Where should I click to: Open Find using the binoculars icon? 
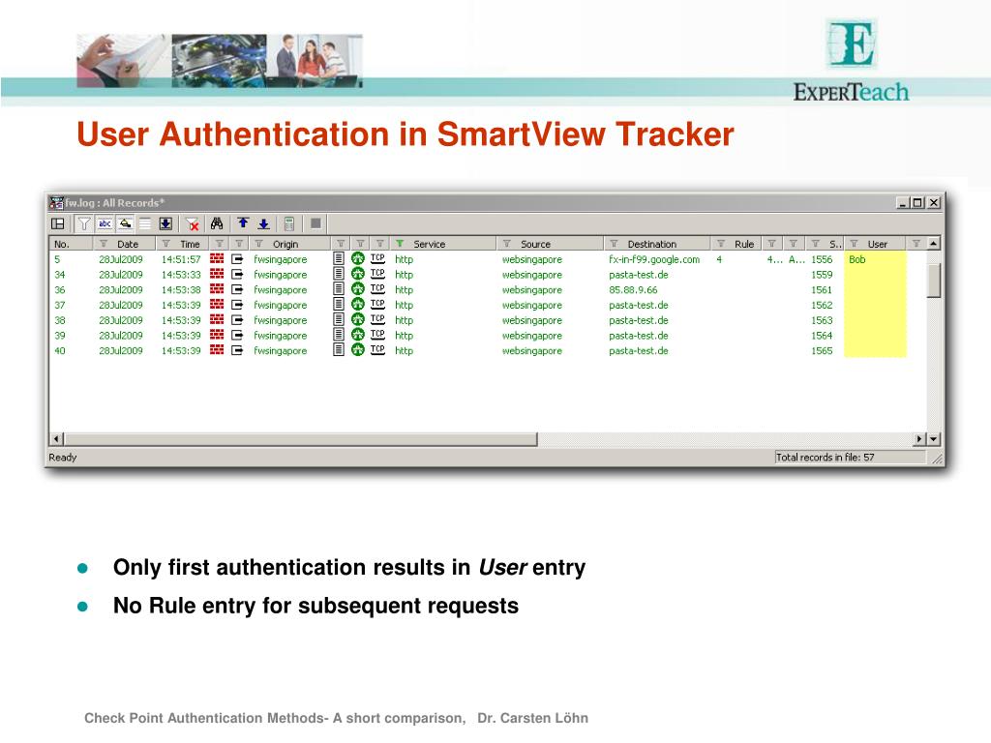click(x=217, y=223)
